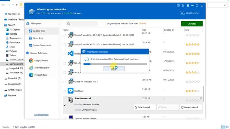230x129 pixels.
Task: Click Explorer Up arrow
Action: [17, 5]
